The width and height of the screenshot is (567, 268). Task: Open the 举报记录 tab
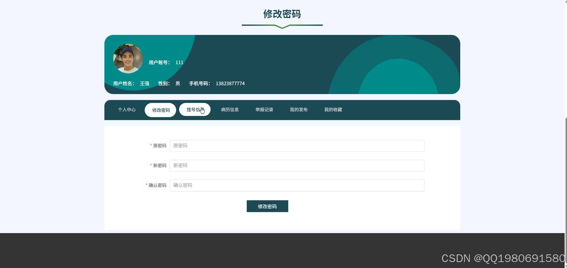(x=264, y=109)
